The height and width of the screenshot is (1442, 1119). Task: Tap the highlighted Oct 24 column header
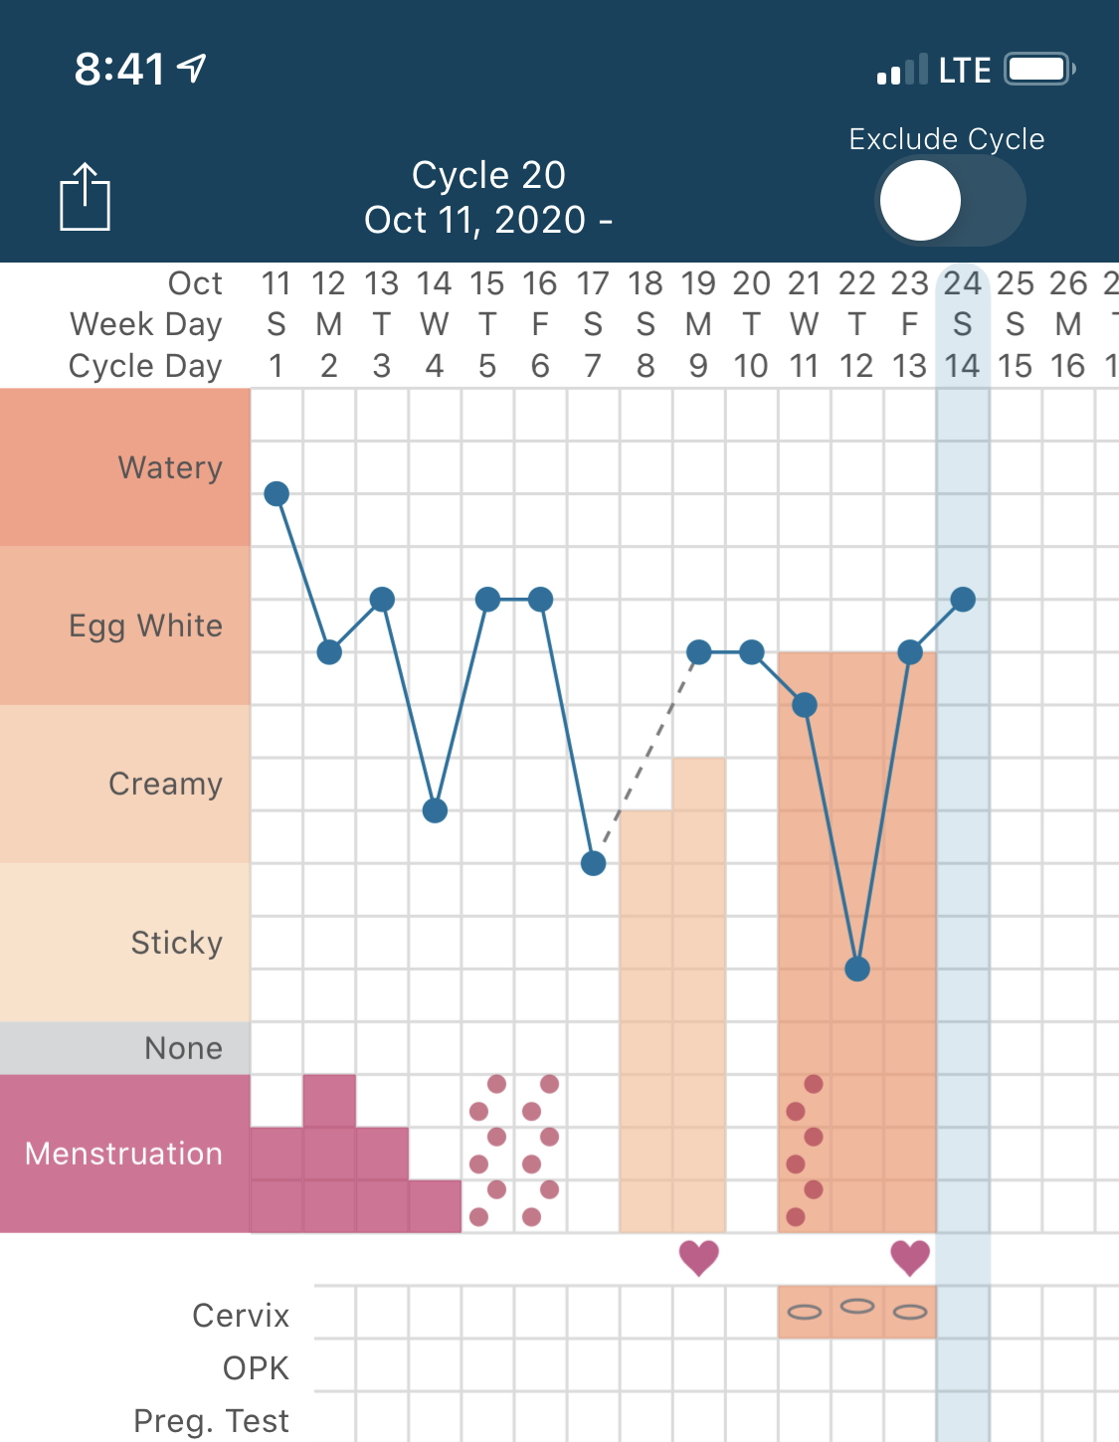pyautogui.click(x=963, y=325)
